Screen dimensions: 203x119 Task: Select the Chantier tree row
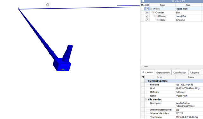click(160, 13)
